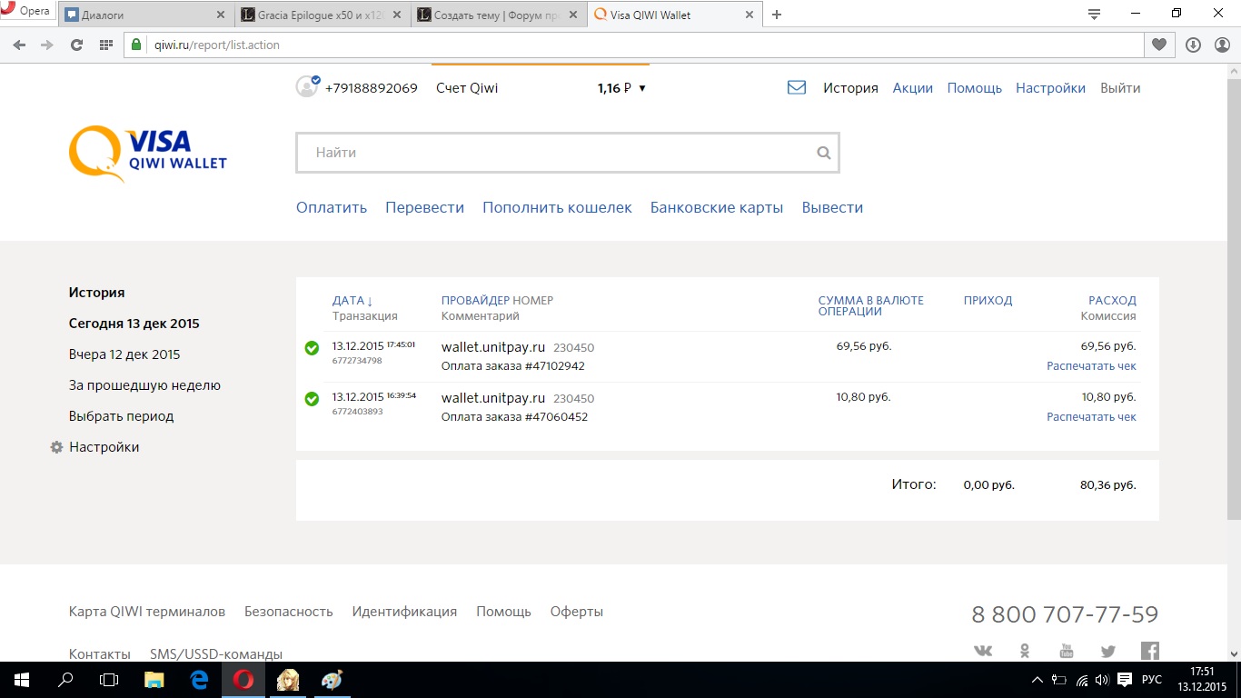Click the user profile avatar icon
The height and width of the screenshot is (698, 1241).
tap(307, 87)
